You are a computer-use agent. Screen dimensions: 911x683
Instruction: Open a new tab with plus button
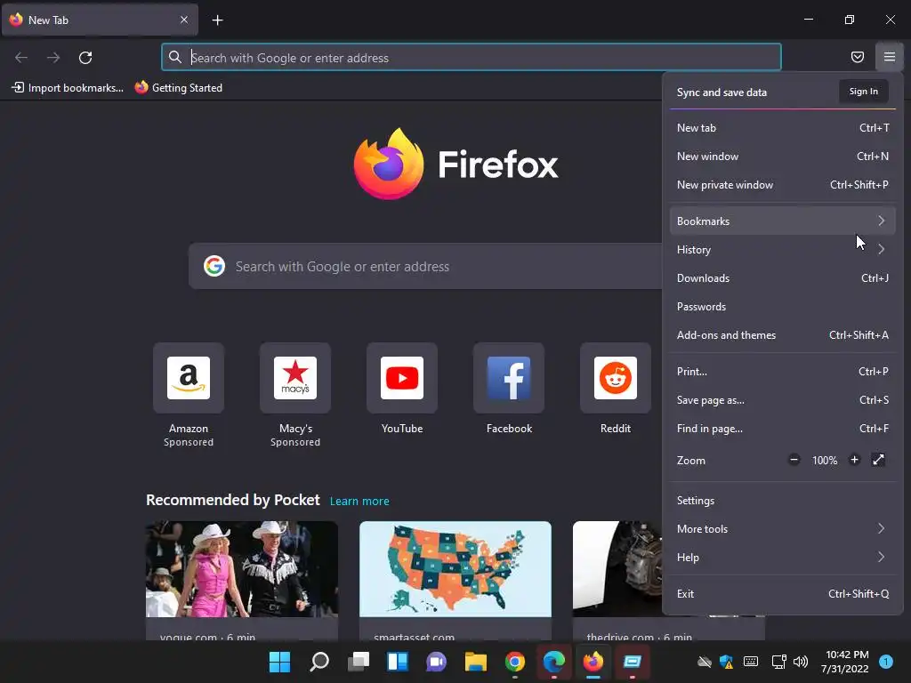click(x=217, y=20)
